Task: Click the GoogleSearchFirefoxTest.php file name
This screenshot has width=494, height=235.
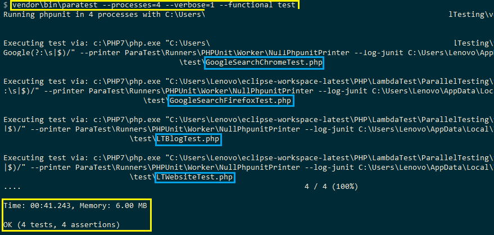Action: (230, 101)
